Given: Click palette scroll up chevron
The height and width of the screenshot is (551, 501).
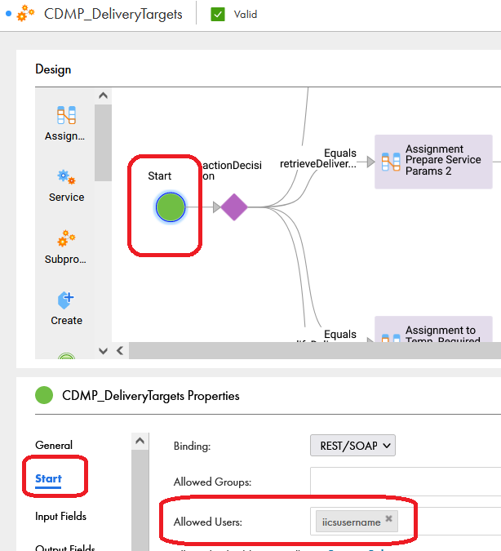Looking at the screenshot, I should [x=103, y=96].
